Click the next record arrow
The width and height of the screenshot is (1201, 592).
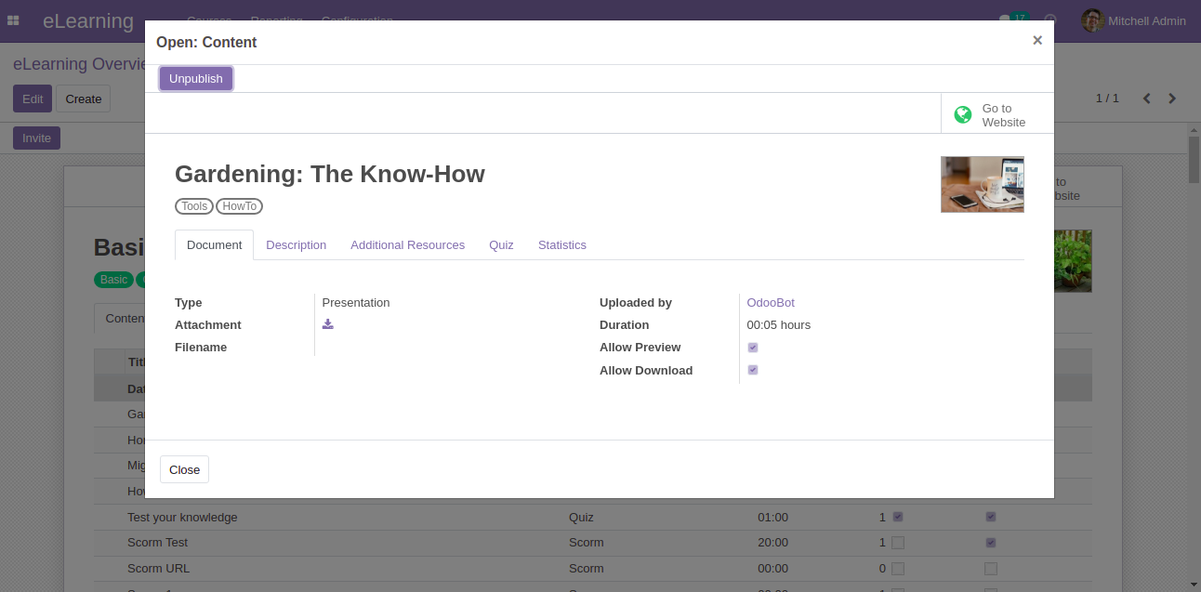[1172, 99]
